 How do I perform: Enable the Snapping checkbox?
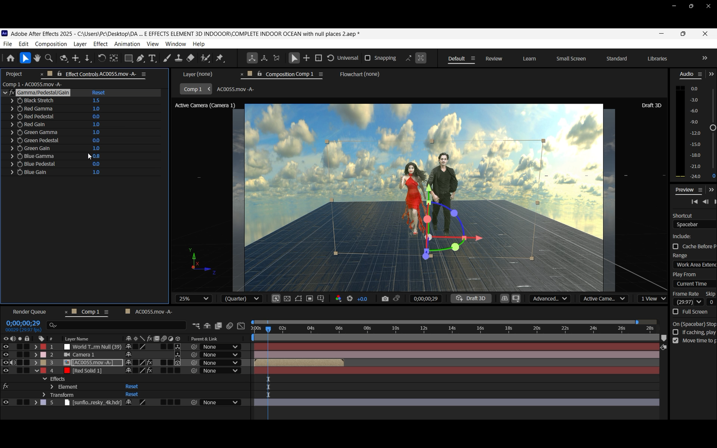pyautogui.click(x=367, y=58)
